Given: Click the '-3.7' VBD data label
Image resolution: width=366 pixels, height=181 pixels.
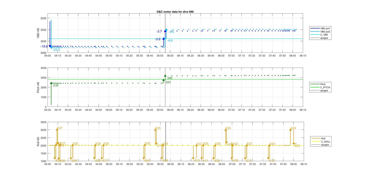Looking at the screenshot, I should tap(159, 31).
